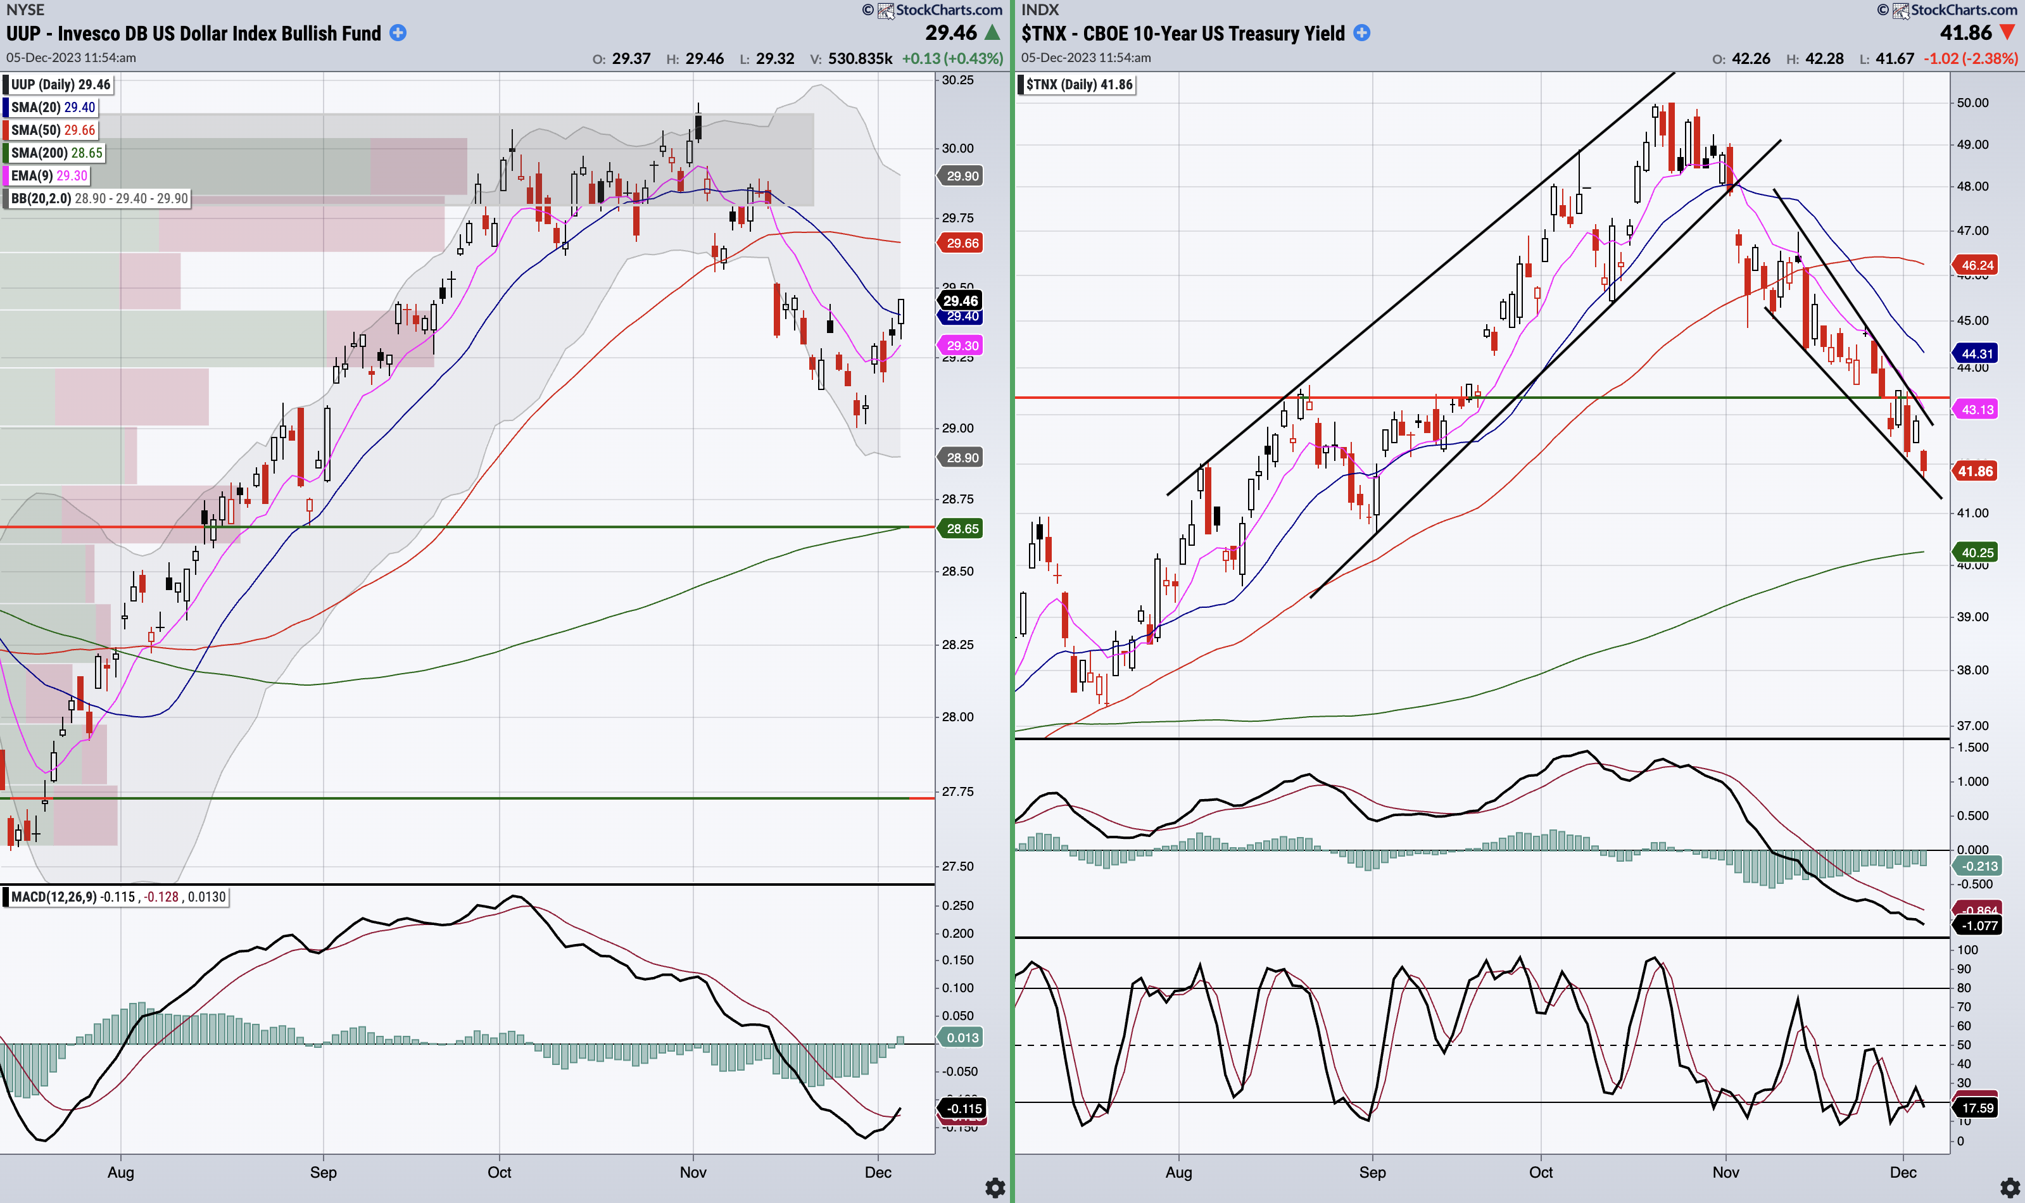
Task: Click the $TNX CBOE 10-Year Treasury Yield title
Action: [x=1183, y=33]
